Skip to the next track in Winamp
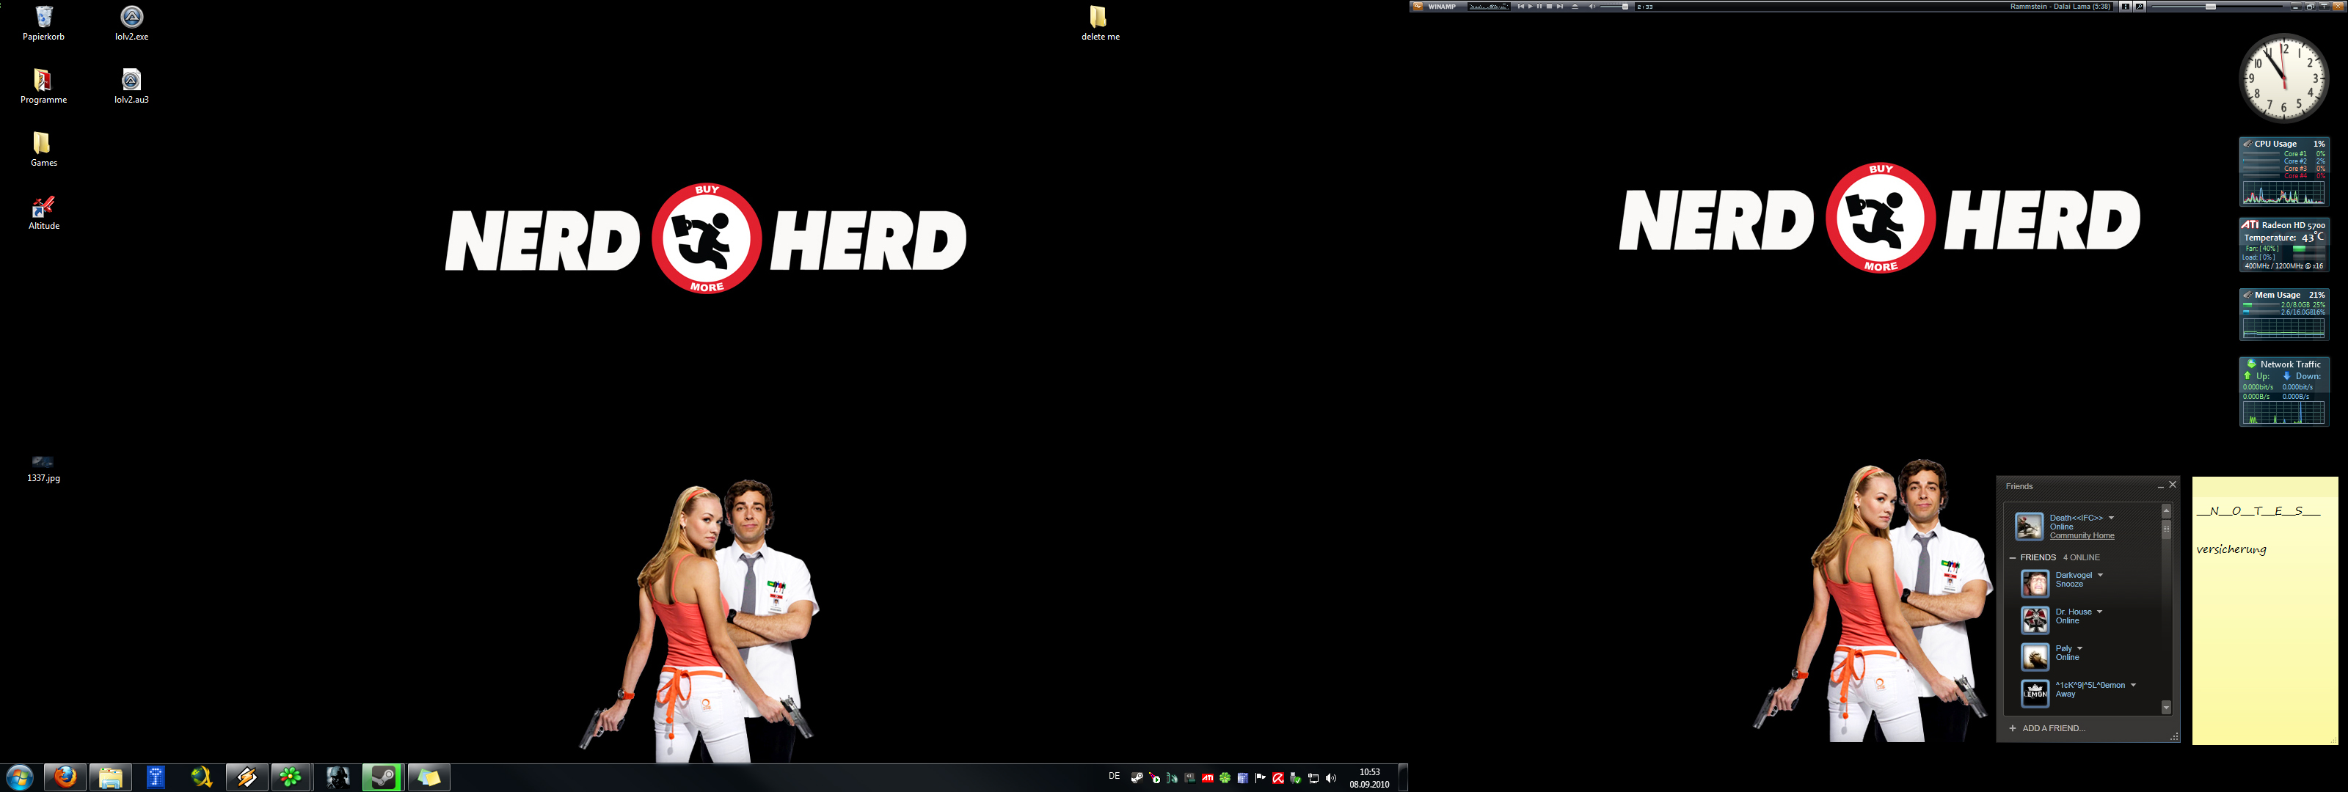The height and width of the screenshot is (792, 2348). pyautogui.click(x=1561, y=7)
